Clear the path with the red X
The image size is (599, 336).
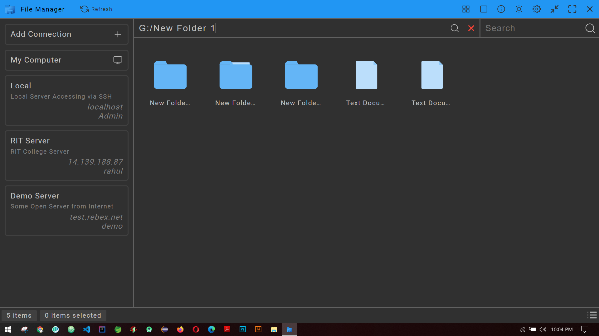click(x=471, y=28)
